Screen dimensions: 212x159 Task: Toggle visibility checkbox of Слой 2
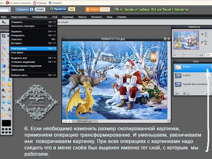coord(211,67)
